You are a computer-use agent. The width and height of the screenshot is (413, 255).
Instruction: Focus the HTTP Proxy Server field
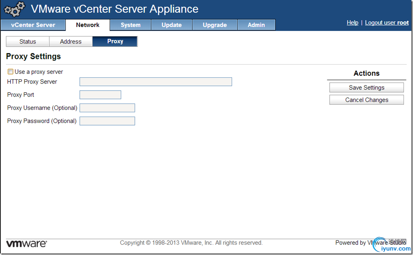[156, 82]
